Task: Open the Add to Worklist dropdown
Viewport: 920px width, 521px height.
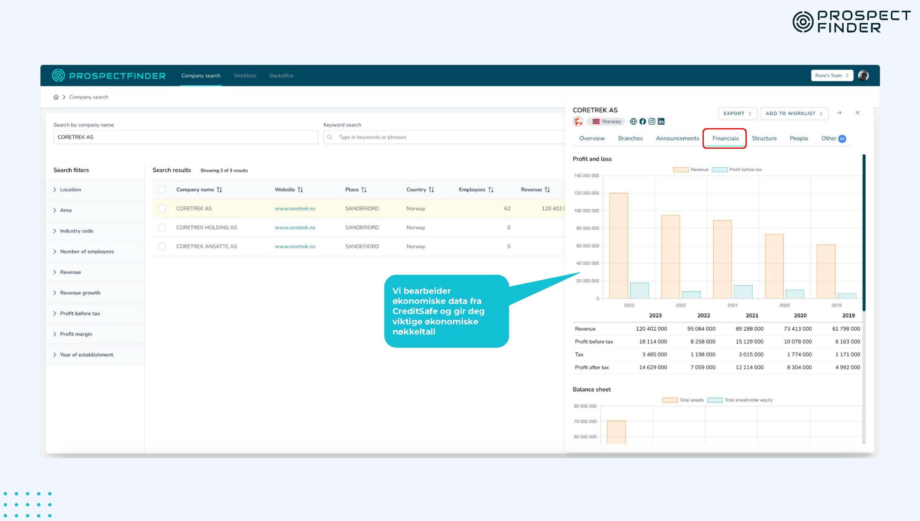Action: point(794,113)
